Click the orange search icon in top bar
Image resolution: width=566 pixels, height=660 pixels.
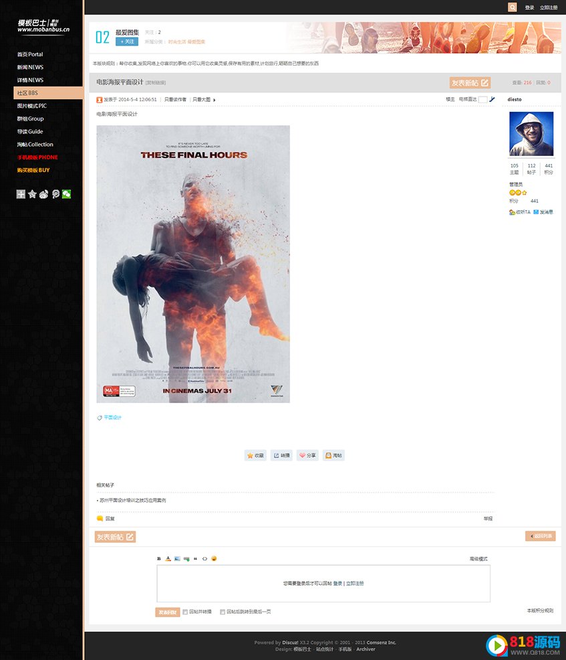click(x=513, y=7)
